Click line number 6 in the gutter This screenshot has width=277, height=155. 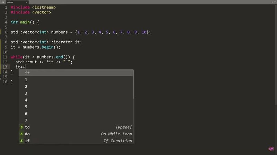point(6,32)
